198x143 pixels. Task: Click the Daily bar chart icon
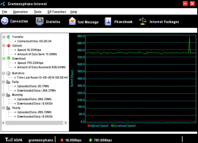point(8,82)
